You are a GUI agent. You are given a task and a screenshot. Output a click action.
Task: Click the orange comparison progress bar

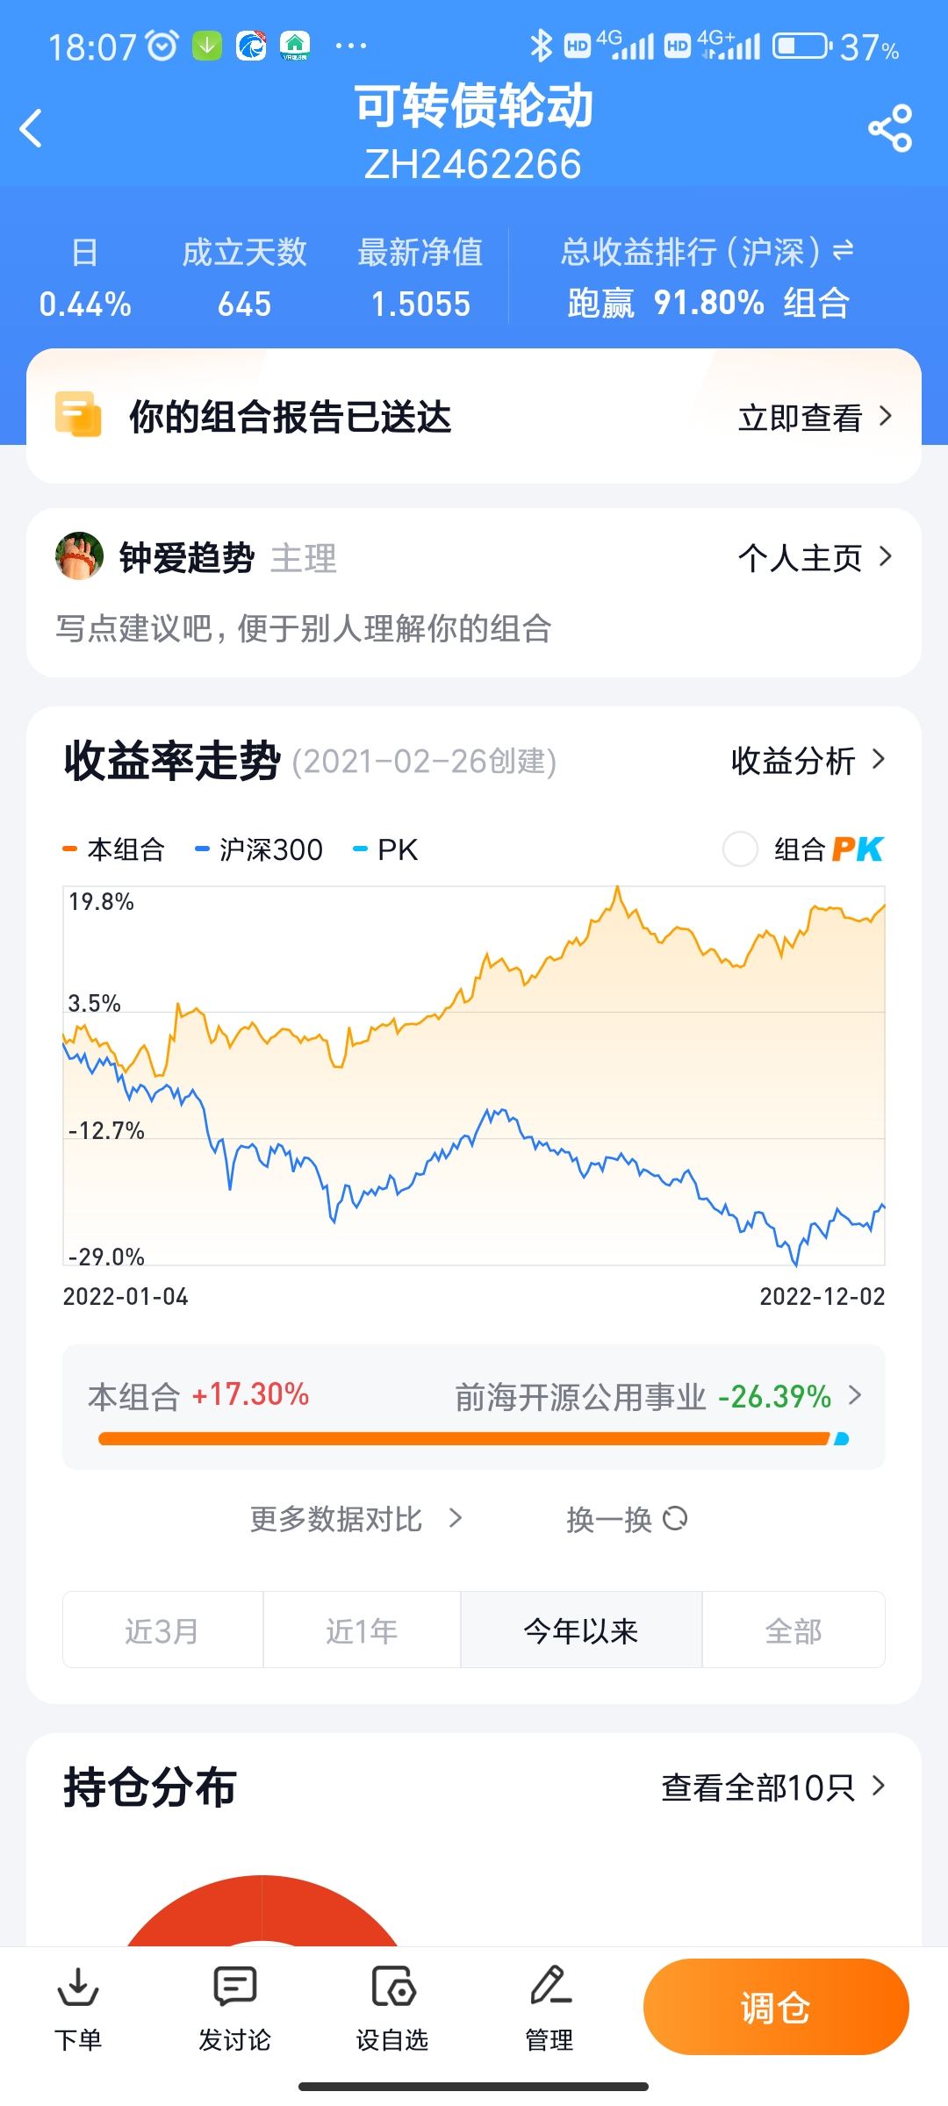(463, 1439)
